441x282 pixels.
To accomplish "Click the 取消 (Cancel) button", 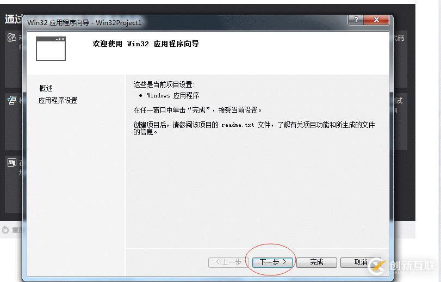I will point(361,262).
